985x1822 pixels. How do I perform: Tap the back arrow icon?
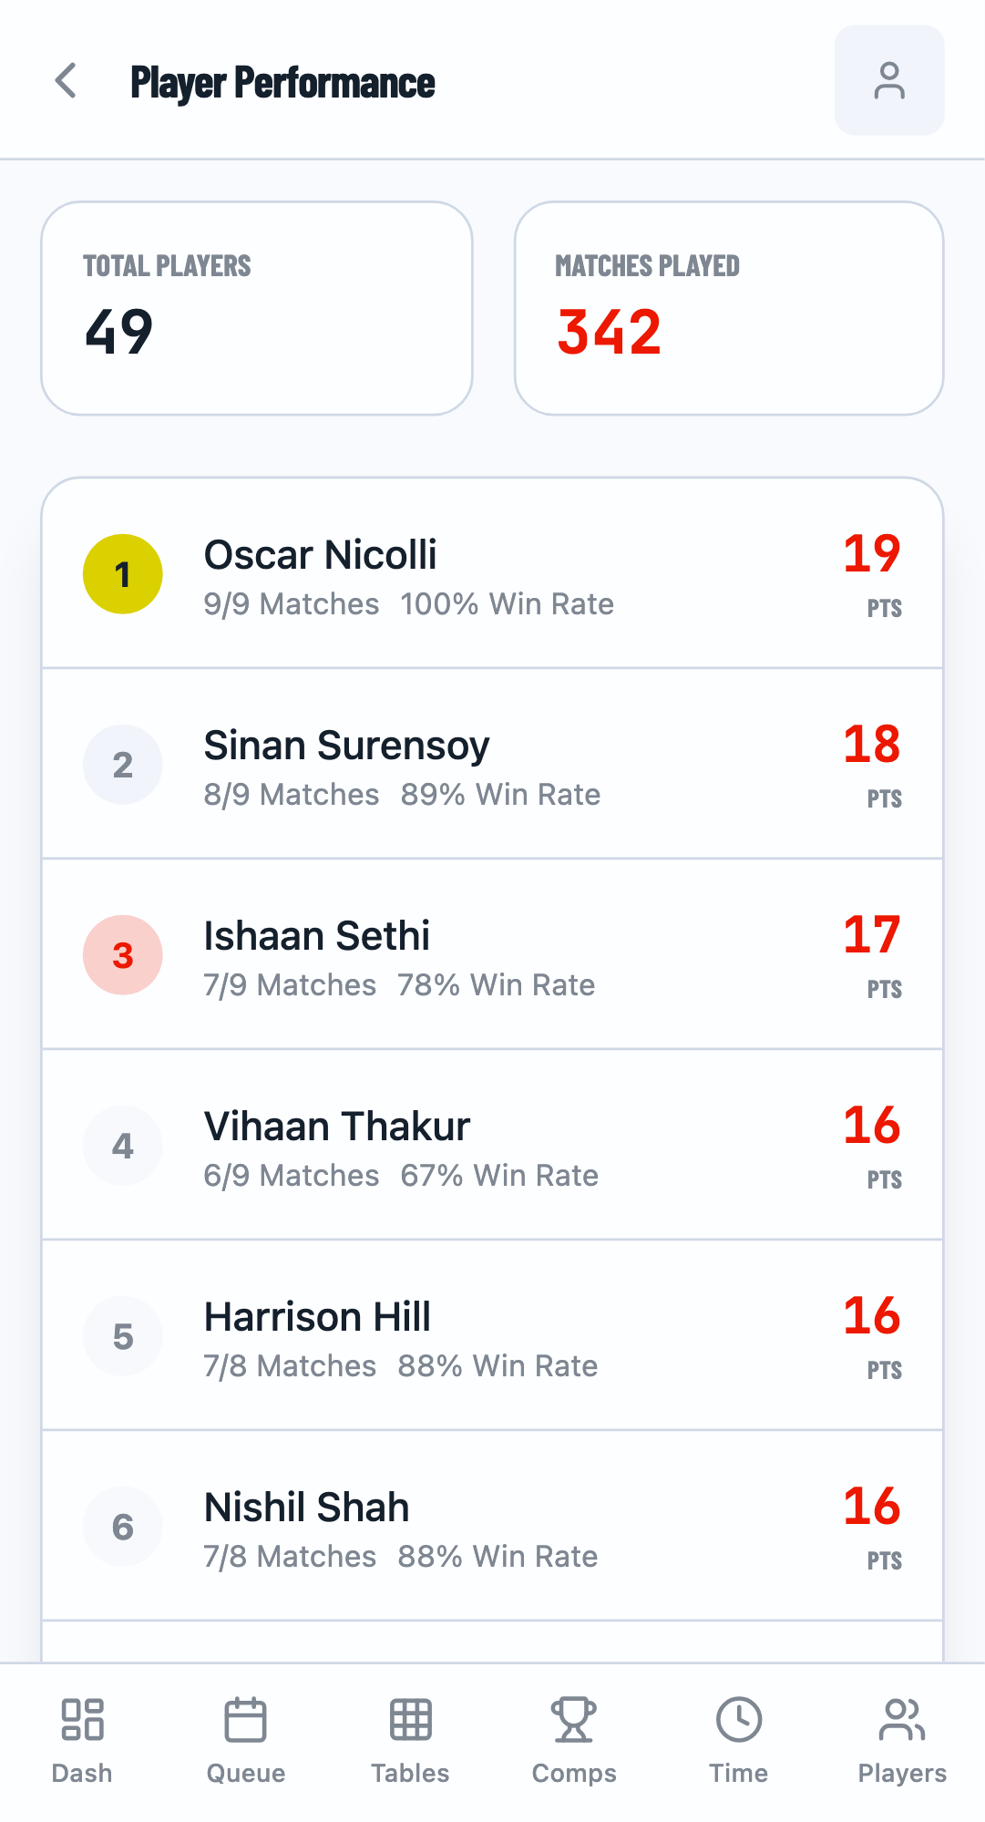coord(66,81)
